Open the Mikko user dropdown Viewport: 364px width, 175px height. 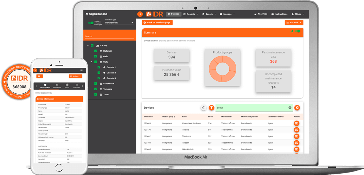pyautogui.click(x=298, y=14)
